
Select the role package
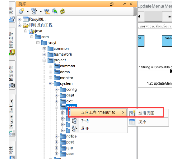click(x=66, y=148)
